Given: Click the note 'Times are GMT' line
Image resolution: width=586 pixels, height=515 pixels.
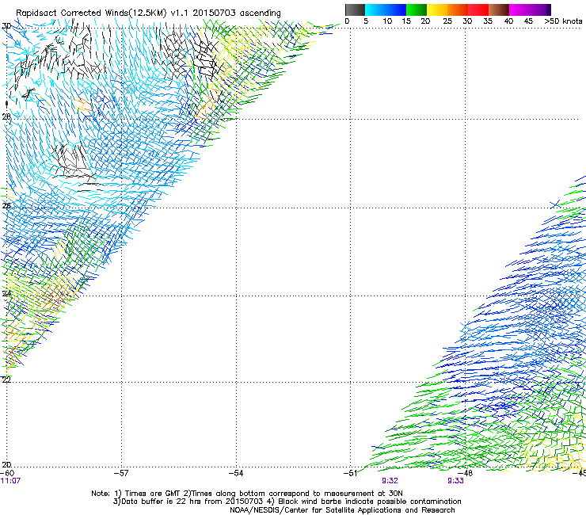Looking at the screenshot, I should (x=247, y=494).
